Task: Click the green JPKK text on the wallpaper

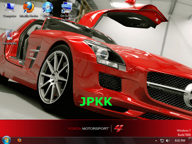Action: pyautogui.click(x=96, y=101)
